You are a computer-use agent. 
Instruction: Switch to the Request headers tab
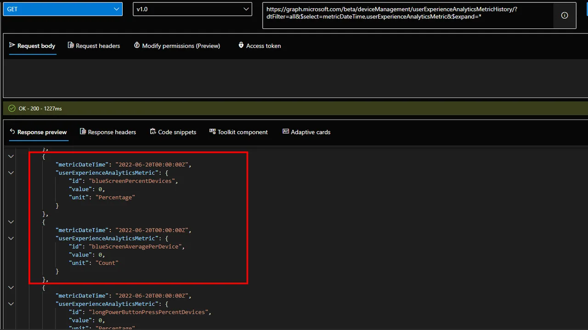[94, 46]
